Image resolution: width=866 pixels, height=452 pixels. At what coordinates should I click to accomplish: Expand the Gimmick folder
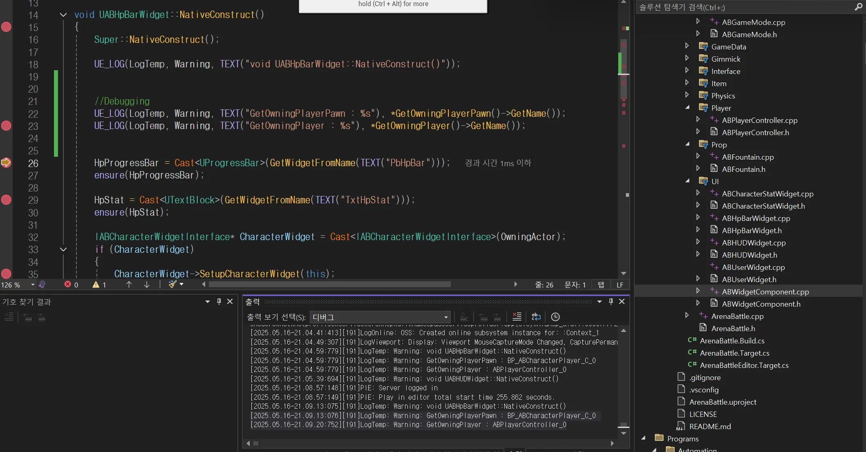click(x=687, y=58)
